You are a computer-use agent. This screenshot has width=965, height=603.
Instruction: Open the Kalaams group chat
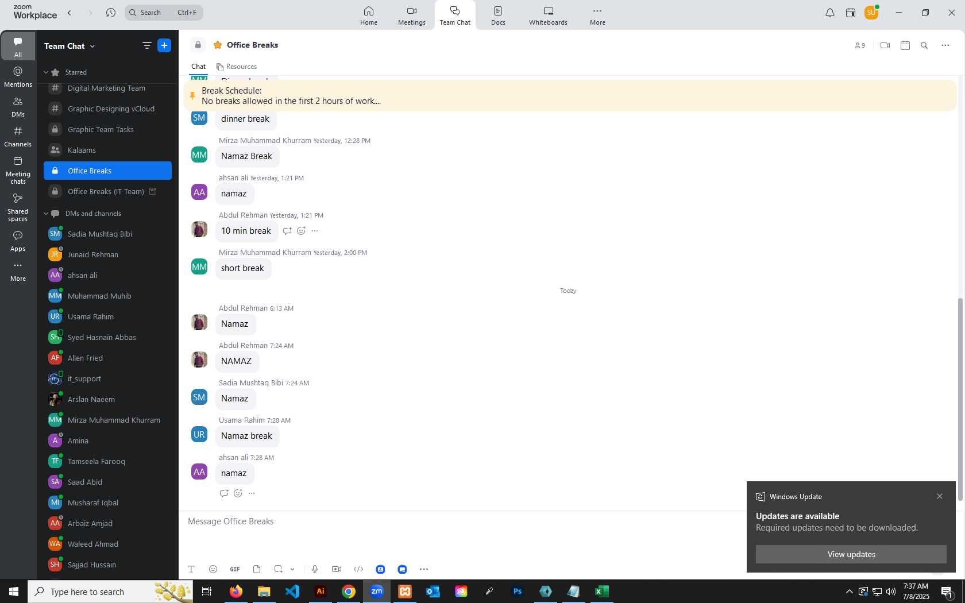[x=107, y=150]
